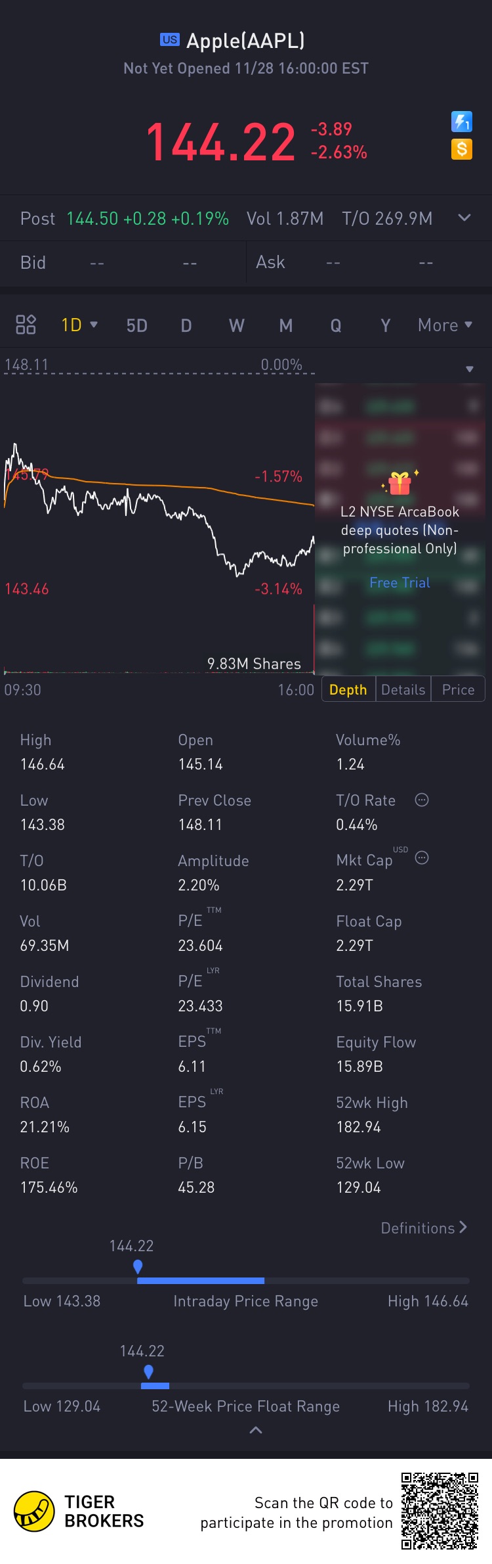Select the 5D chart period
The image size is (492, 1564).
click(x=136, y=325)
